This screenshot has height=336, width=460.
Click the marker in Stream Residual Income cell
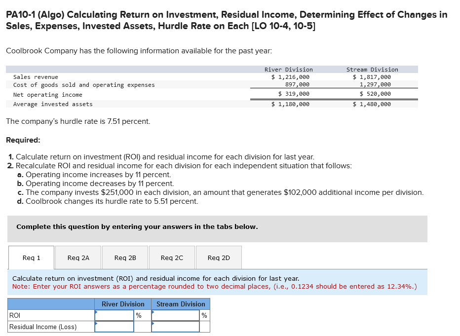click(x=153, y=322)
